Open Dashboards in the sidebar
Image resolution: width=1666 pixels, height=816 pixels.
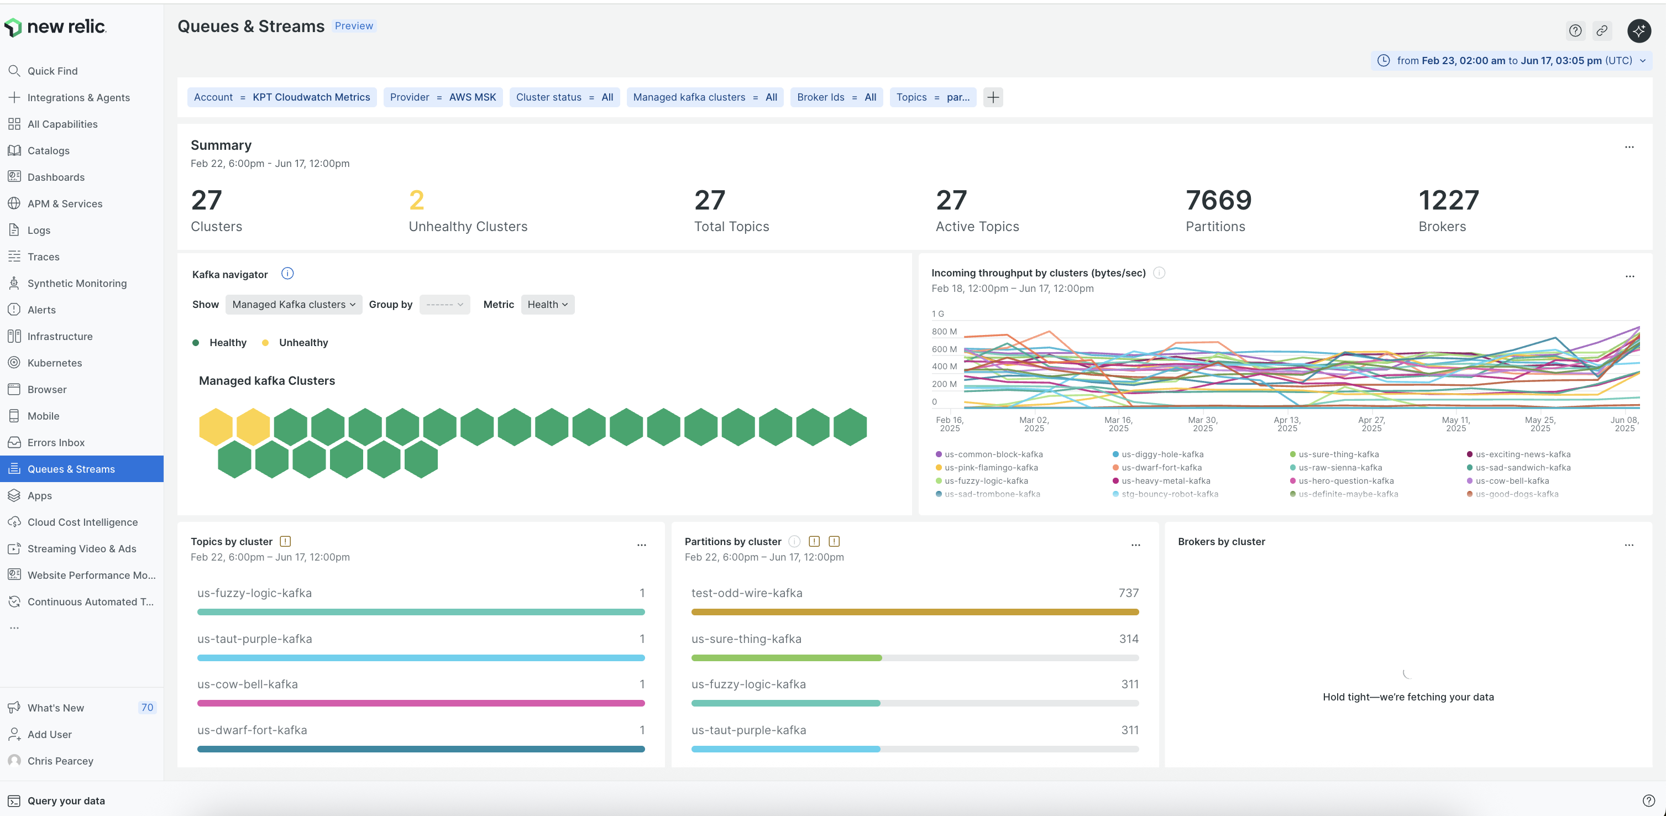click(56, 177)
